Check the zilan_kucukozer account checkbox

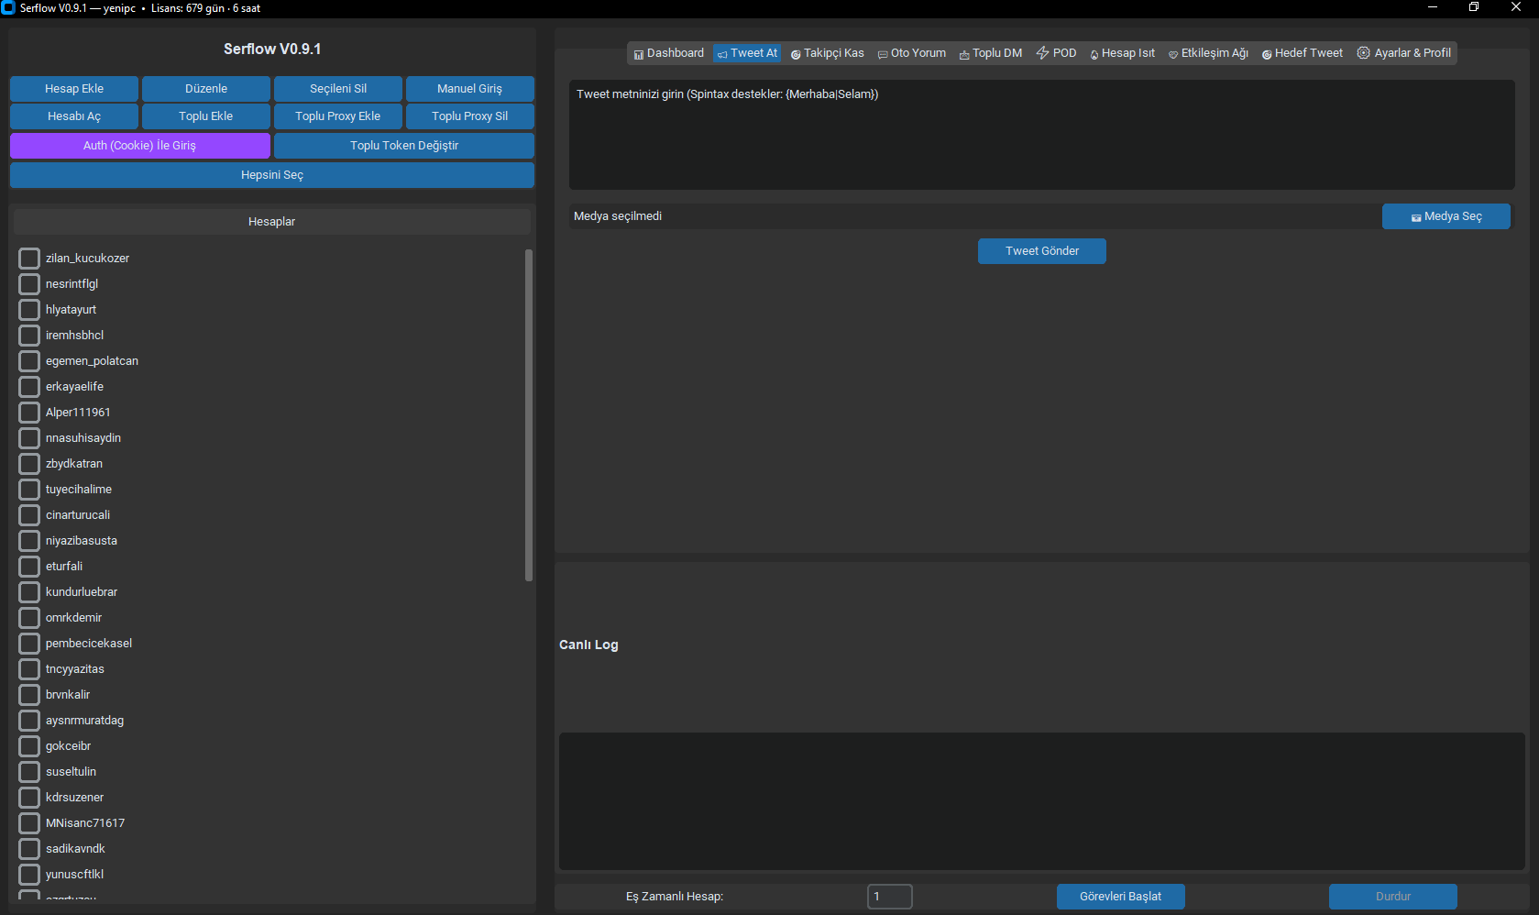click(29, 259)
